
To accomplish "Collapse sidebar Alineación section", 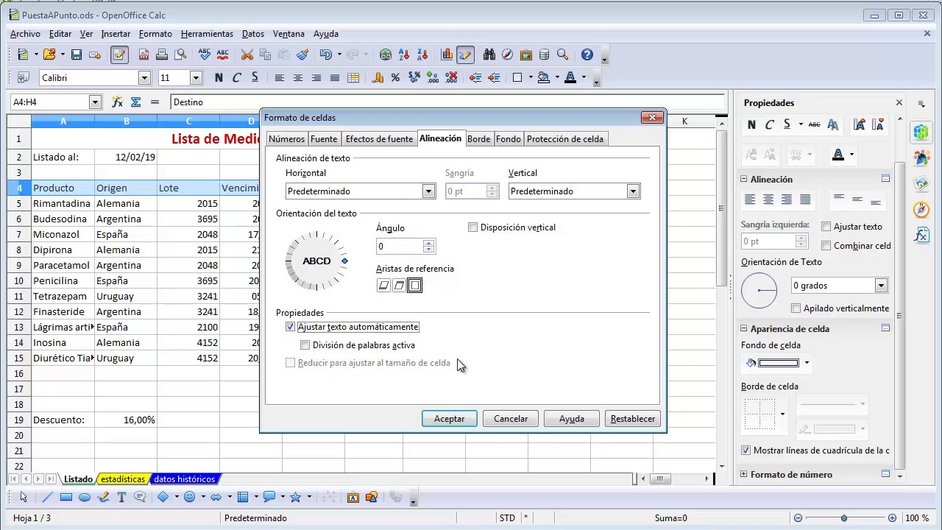I will tap(744, 179).
